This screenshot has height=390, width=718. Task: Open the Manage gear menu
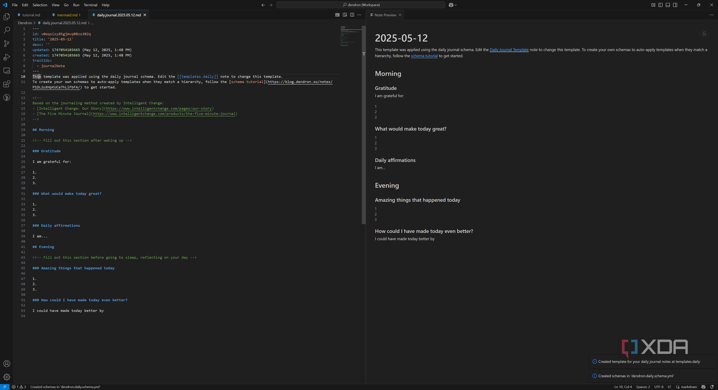(x=7, y=377)
